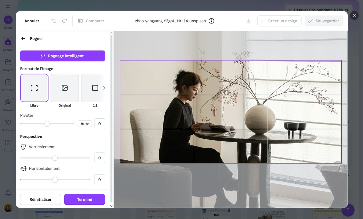Select IA Canva in the sidebar

8,124
